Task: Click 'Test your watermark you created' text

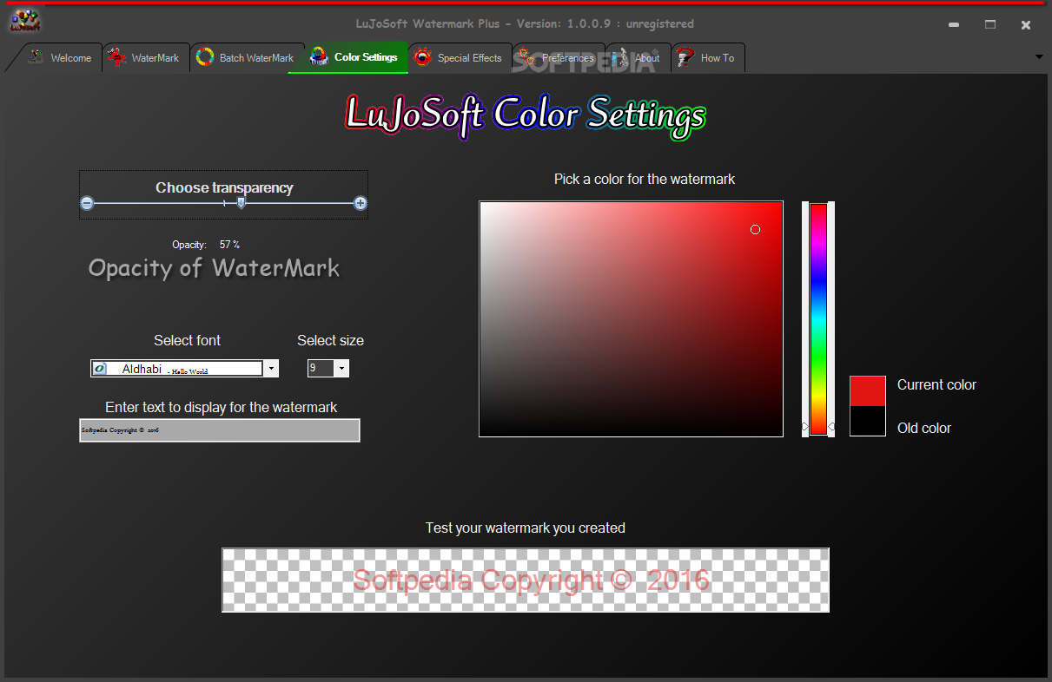Action: pyautogui.click(x=526, y=528)
